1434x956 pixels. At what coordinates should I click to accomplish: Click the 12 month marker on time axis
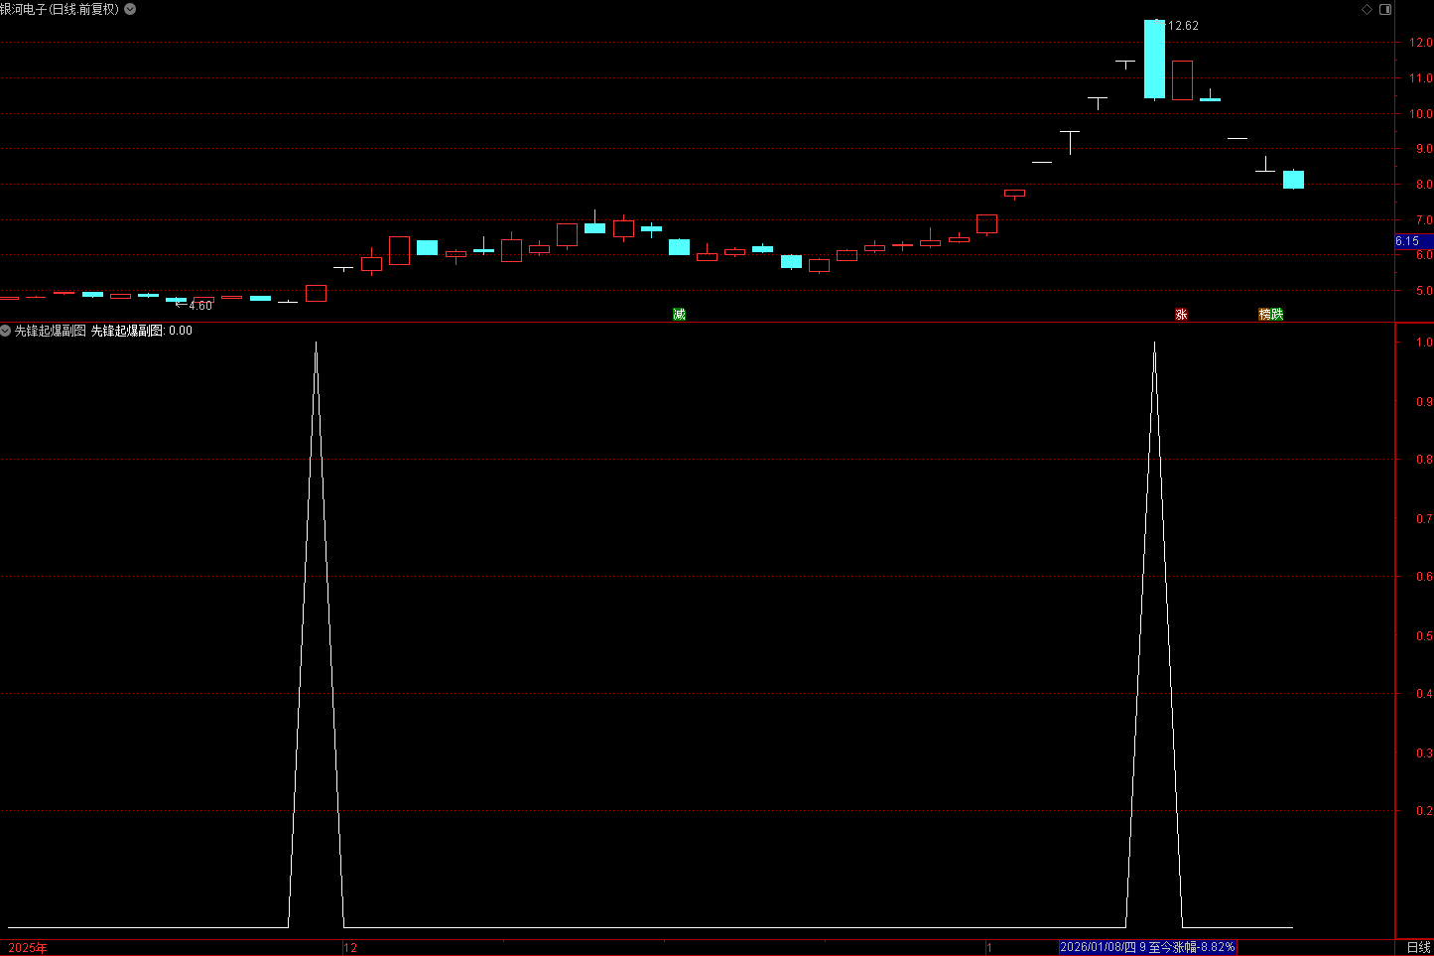pos(350,948)
